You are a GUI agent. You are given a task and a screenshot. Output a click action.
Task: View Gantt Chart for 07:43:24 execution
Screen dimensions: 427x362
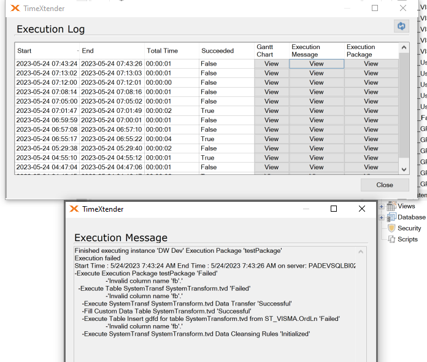point(272,64)
